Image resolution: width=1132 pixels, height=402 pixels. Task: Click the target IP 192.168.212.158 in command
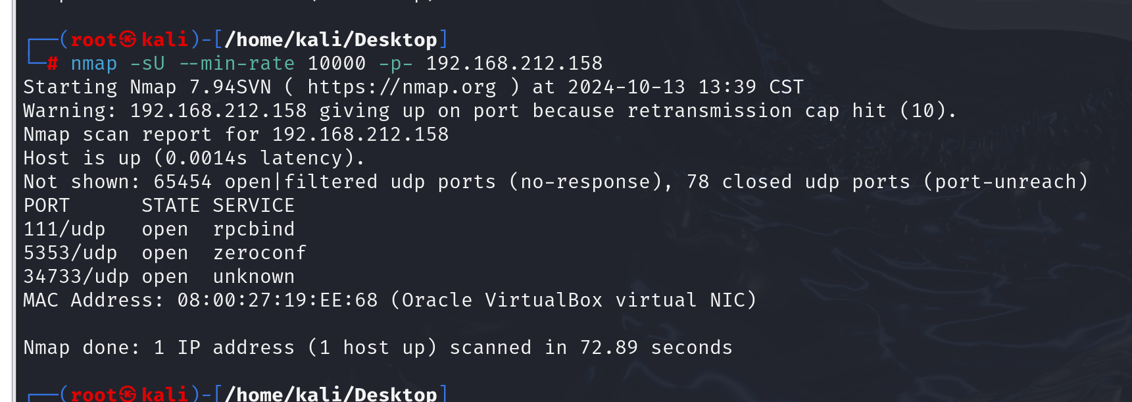pyautogui.click(x=514, y=63)
